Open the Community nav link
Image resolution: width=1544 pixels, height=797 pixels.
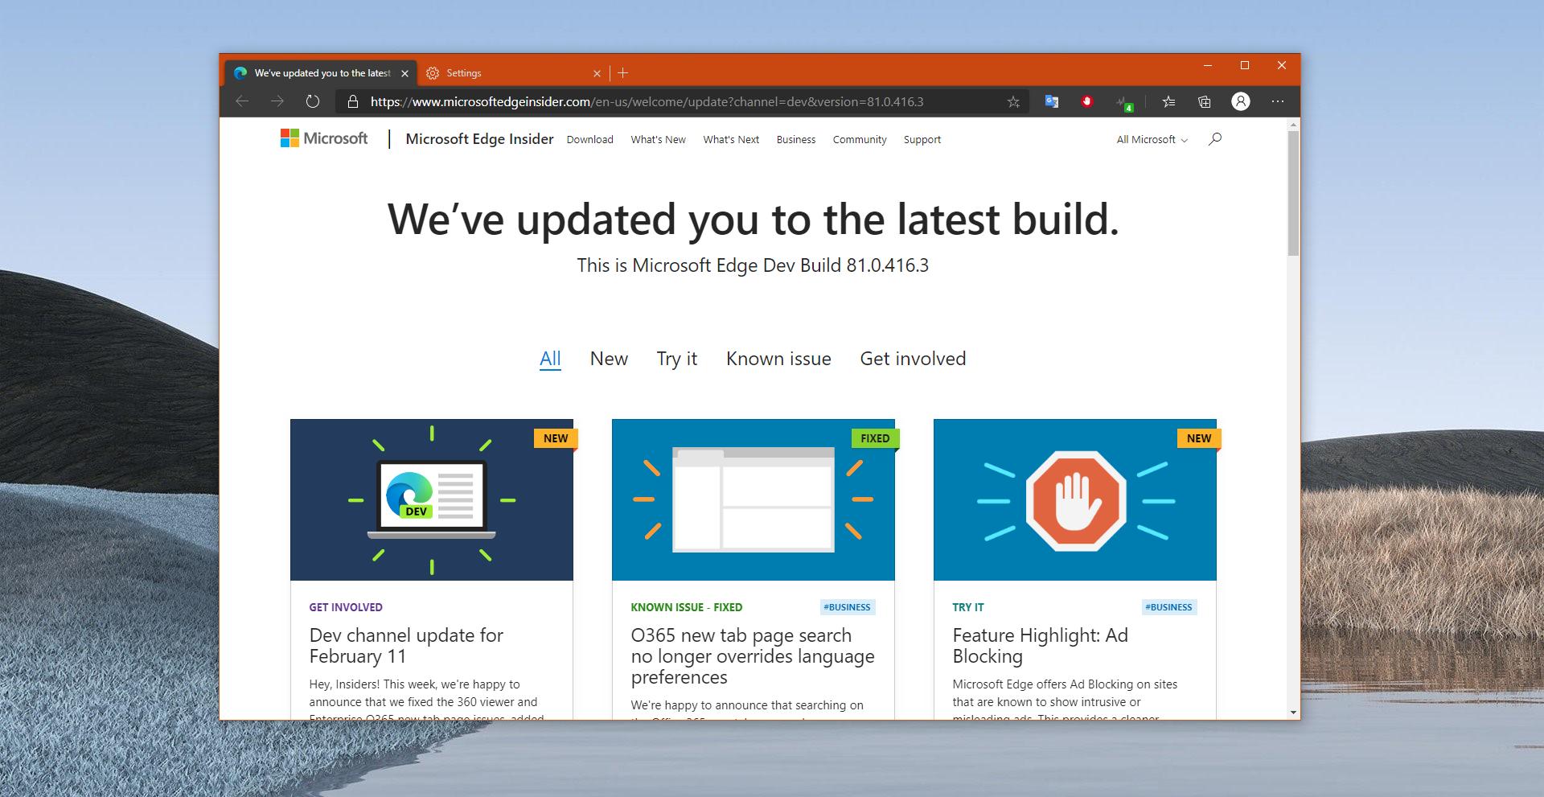(860, 140)
